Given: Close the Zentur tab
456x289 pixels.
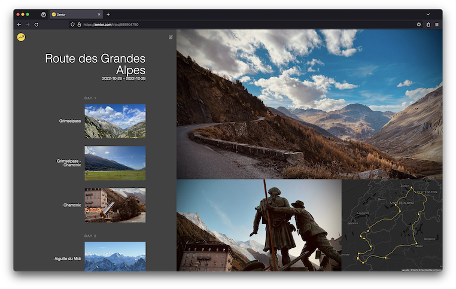Looking at the screenshot, I should (x=99, y=14).
